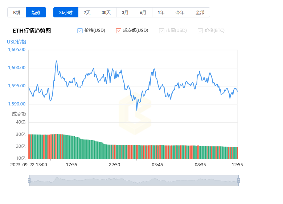Click the 2023-09-22 13:00 time label

(x=29, y=165)
